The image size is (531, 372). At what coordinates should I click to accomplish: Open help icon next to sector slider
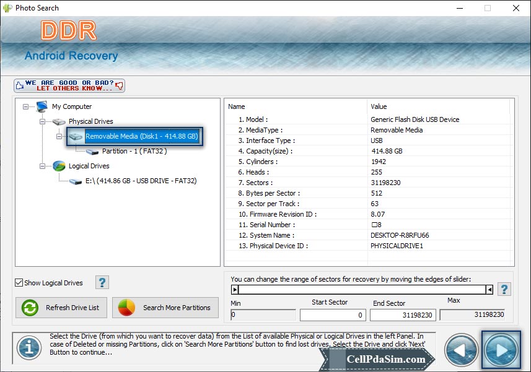pos(504,289)
